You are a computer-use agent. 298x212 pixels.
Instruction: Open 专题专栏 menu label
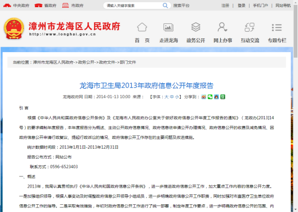click(277, 41)
